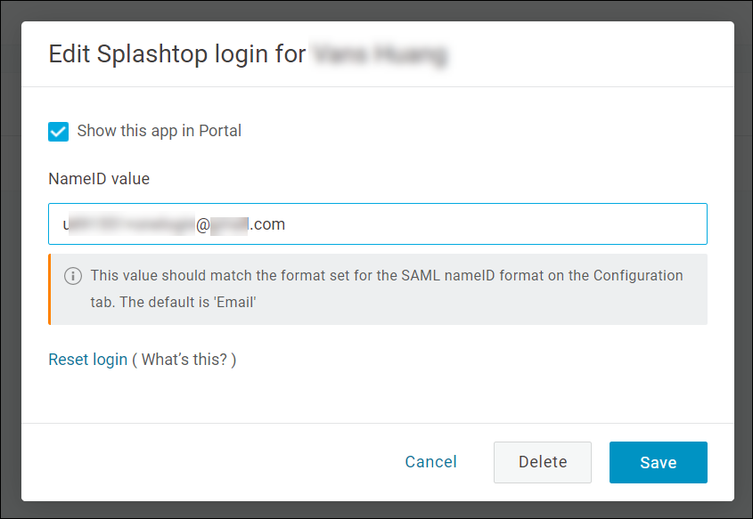
Task: Click the SAML nameID format hint message
Action: coord(387,288)
